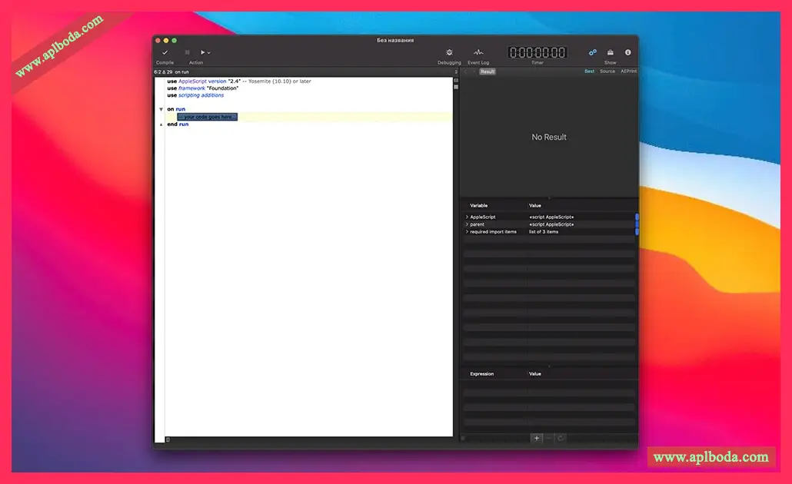
Task: Add a new expression with plus button
Action: [x=537, y=439]
